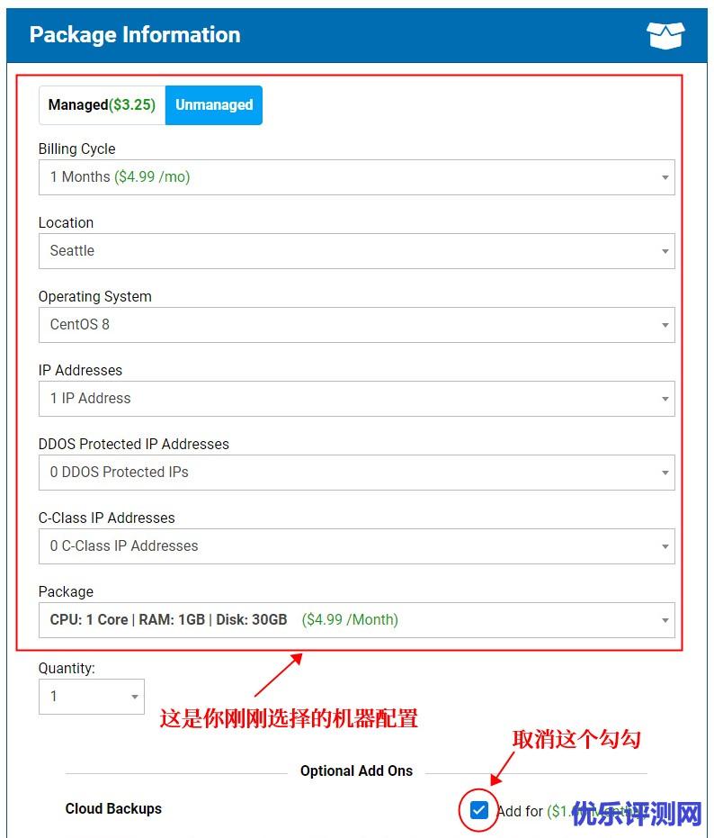Click the Package label

pos(67,591)
